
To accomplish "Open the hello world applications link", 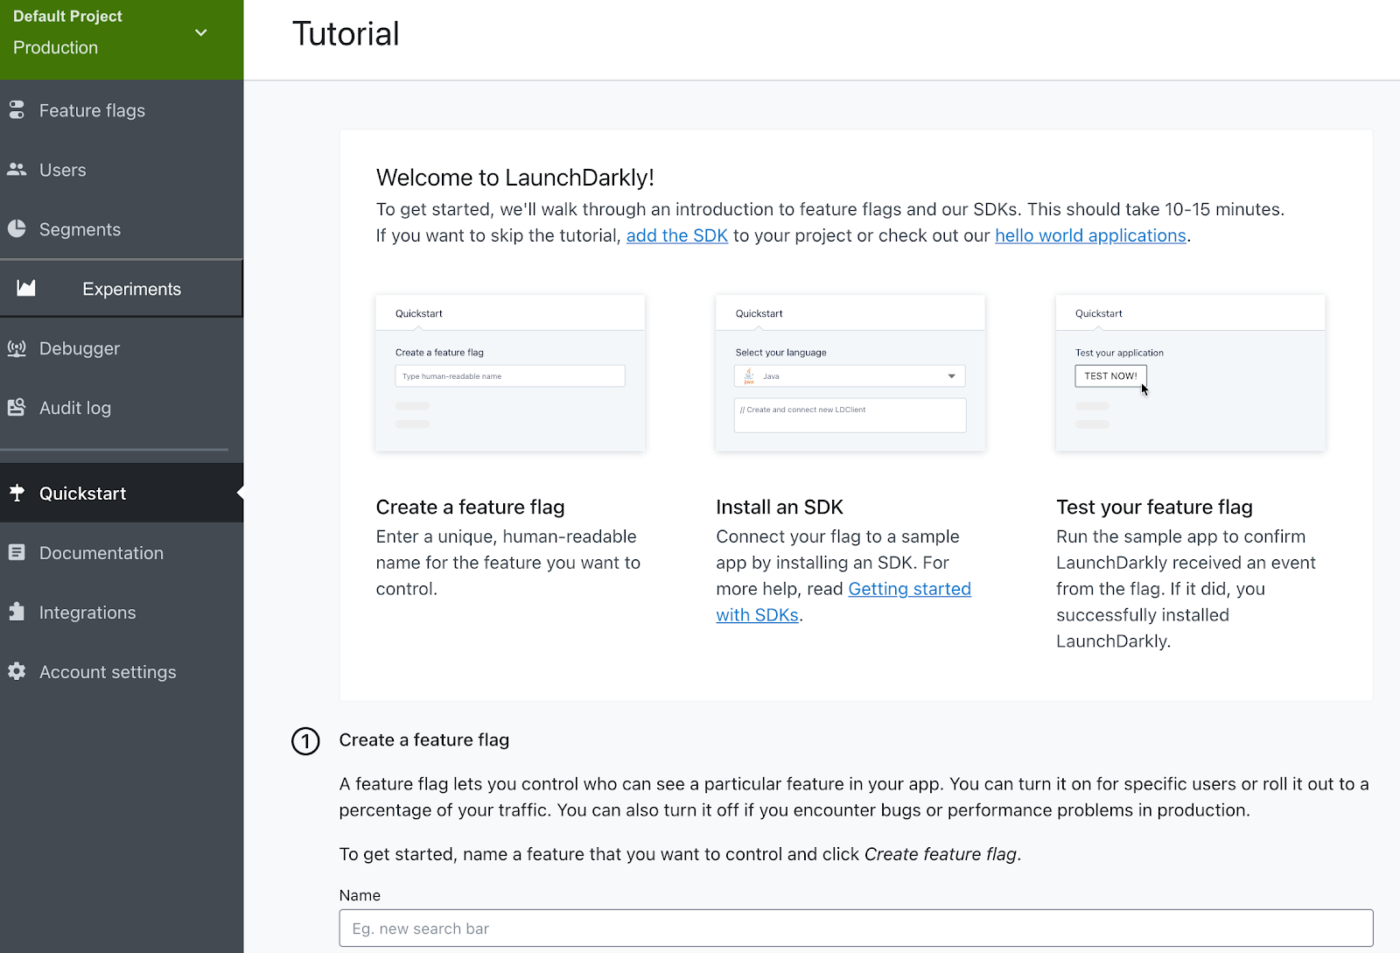I will tap(1090, 235).
